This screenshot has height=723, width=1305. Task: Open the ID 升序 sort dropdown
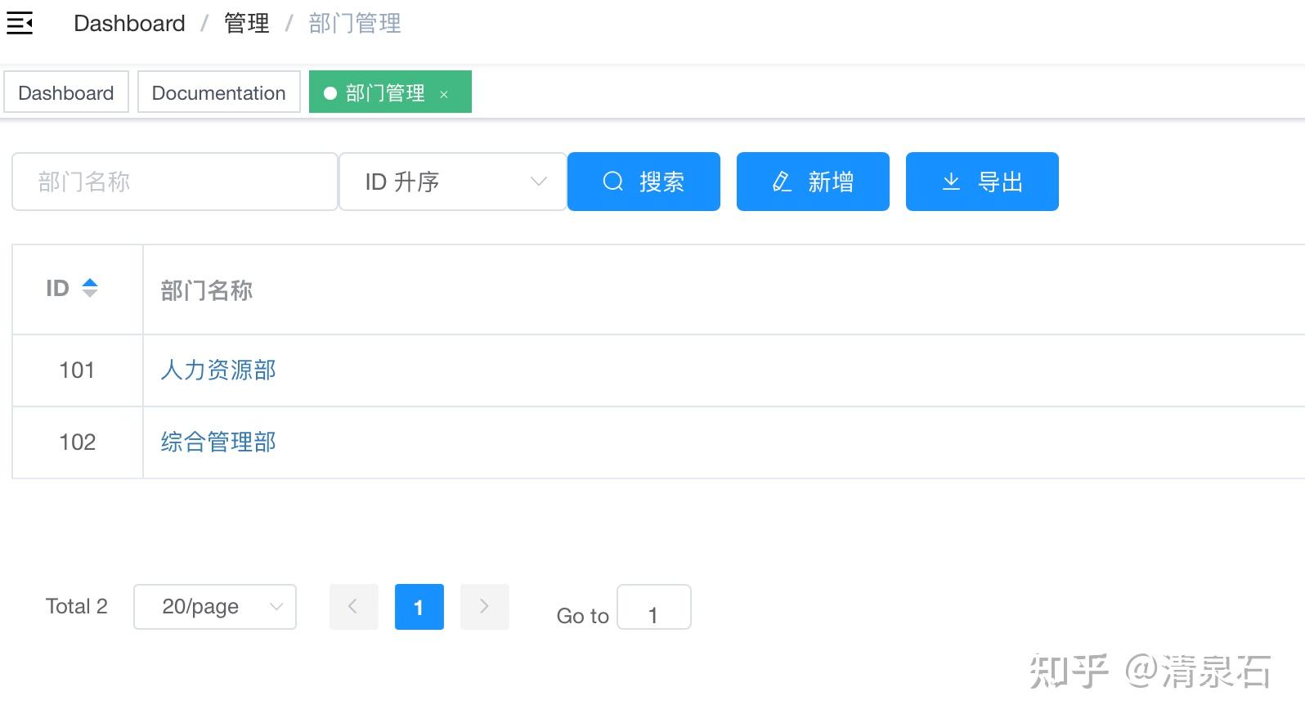453,182
